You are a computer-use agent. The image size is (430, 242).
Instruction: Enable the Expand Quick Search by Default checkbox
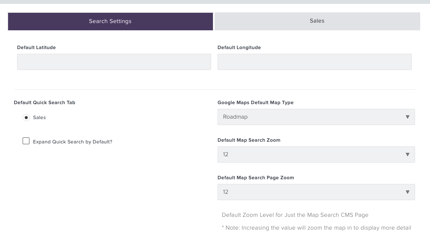26,141
